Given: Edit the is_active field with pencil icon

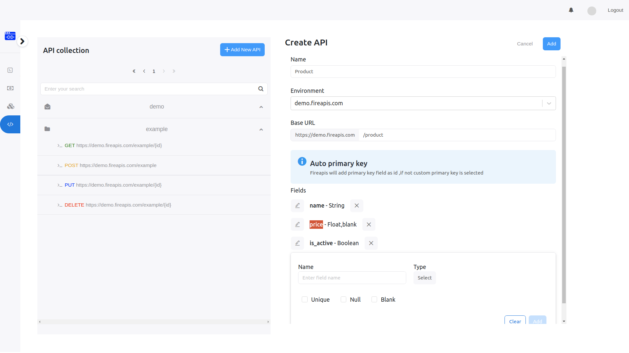Looking at the screenshot, I should pos(297,243).
